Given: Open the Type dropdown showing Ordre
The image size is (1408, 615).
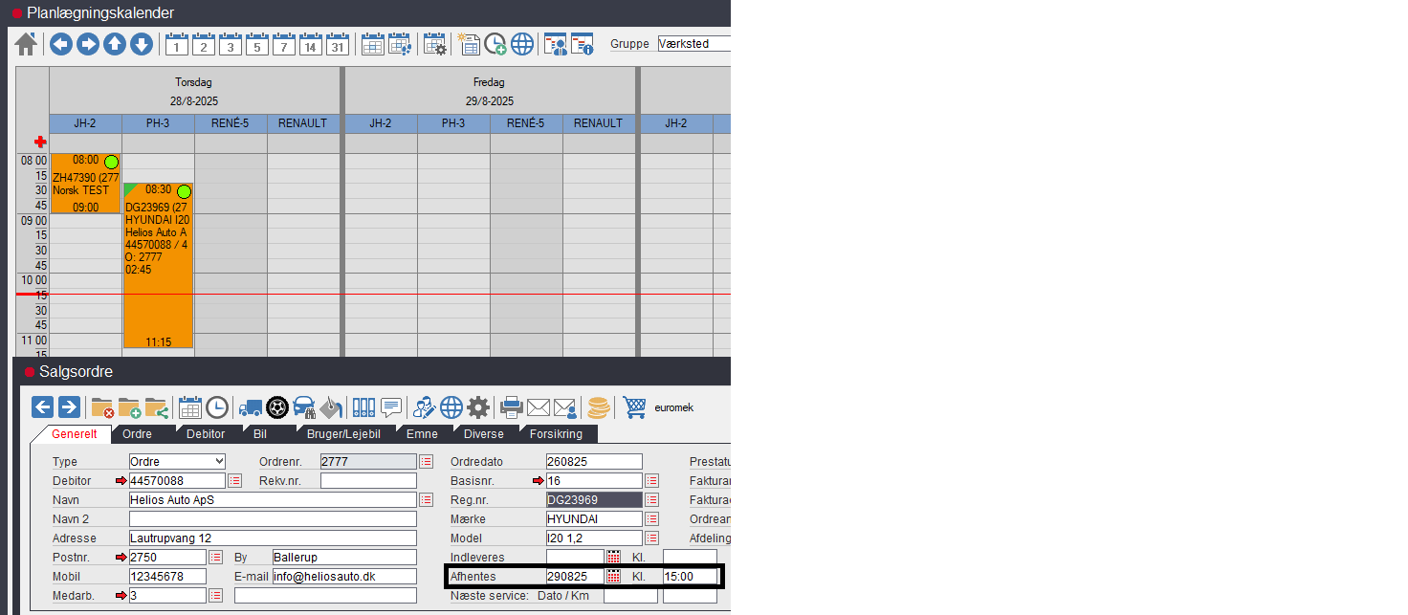Looking at the screenshot, I should 177,462.
